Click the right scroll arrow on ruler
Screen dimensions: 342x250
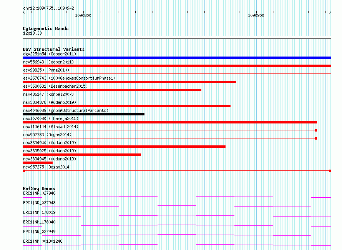330,12
